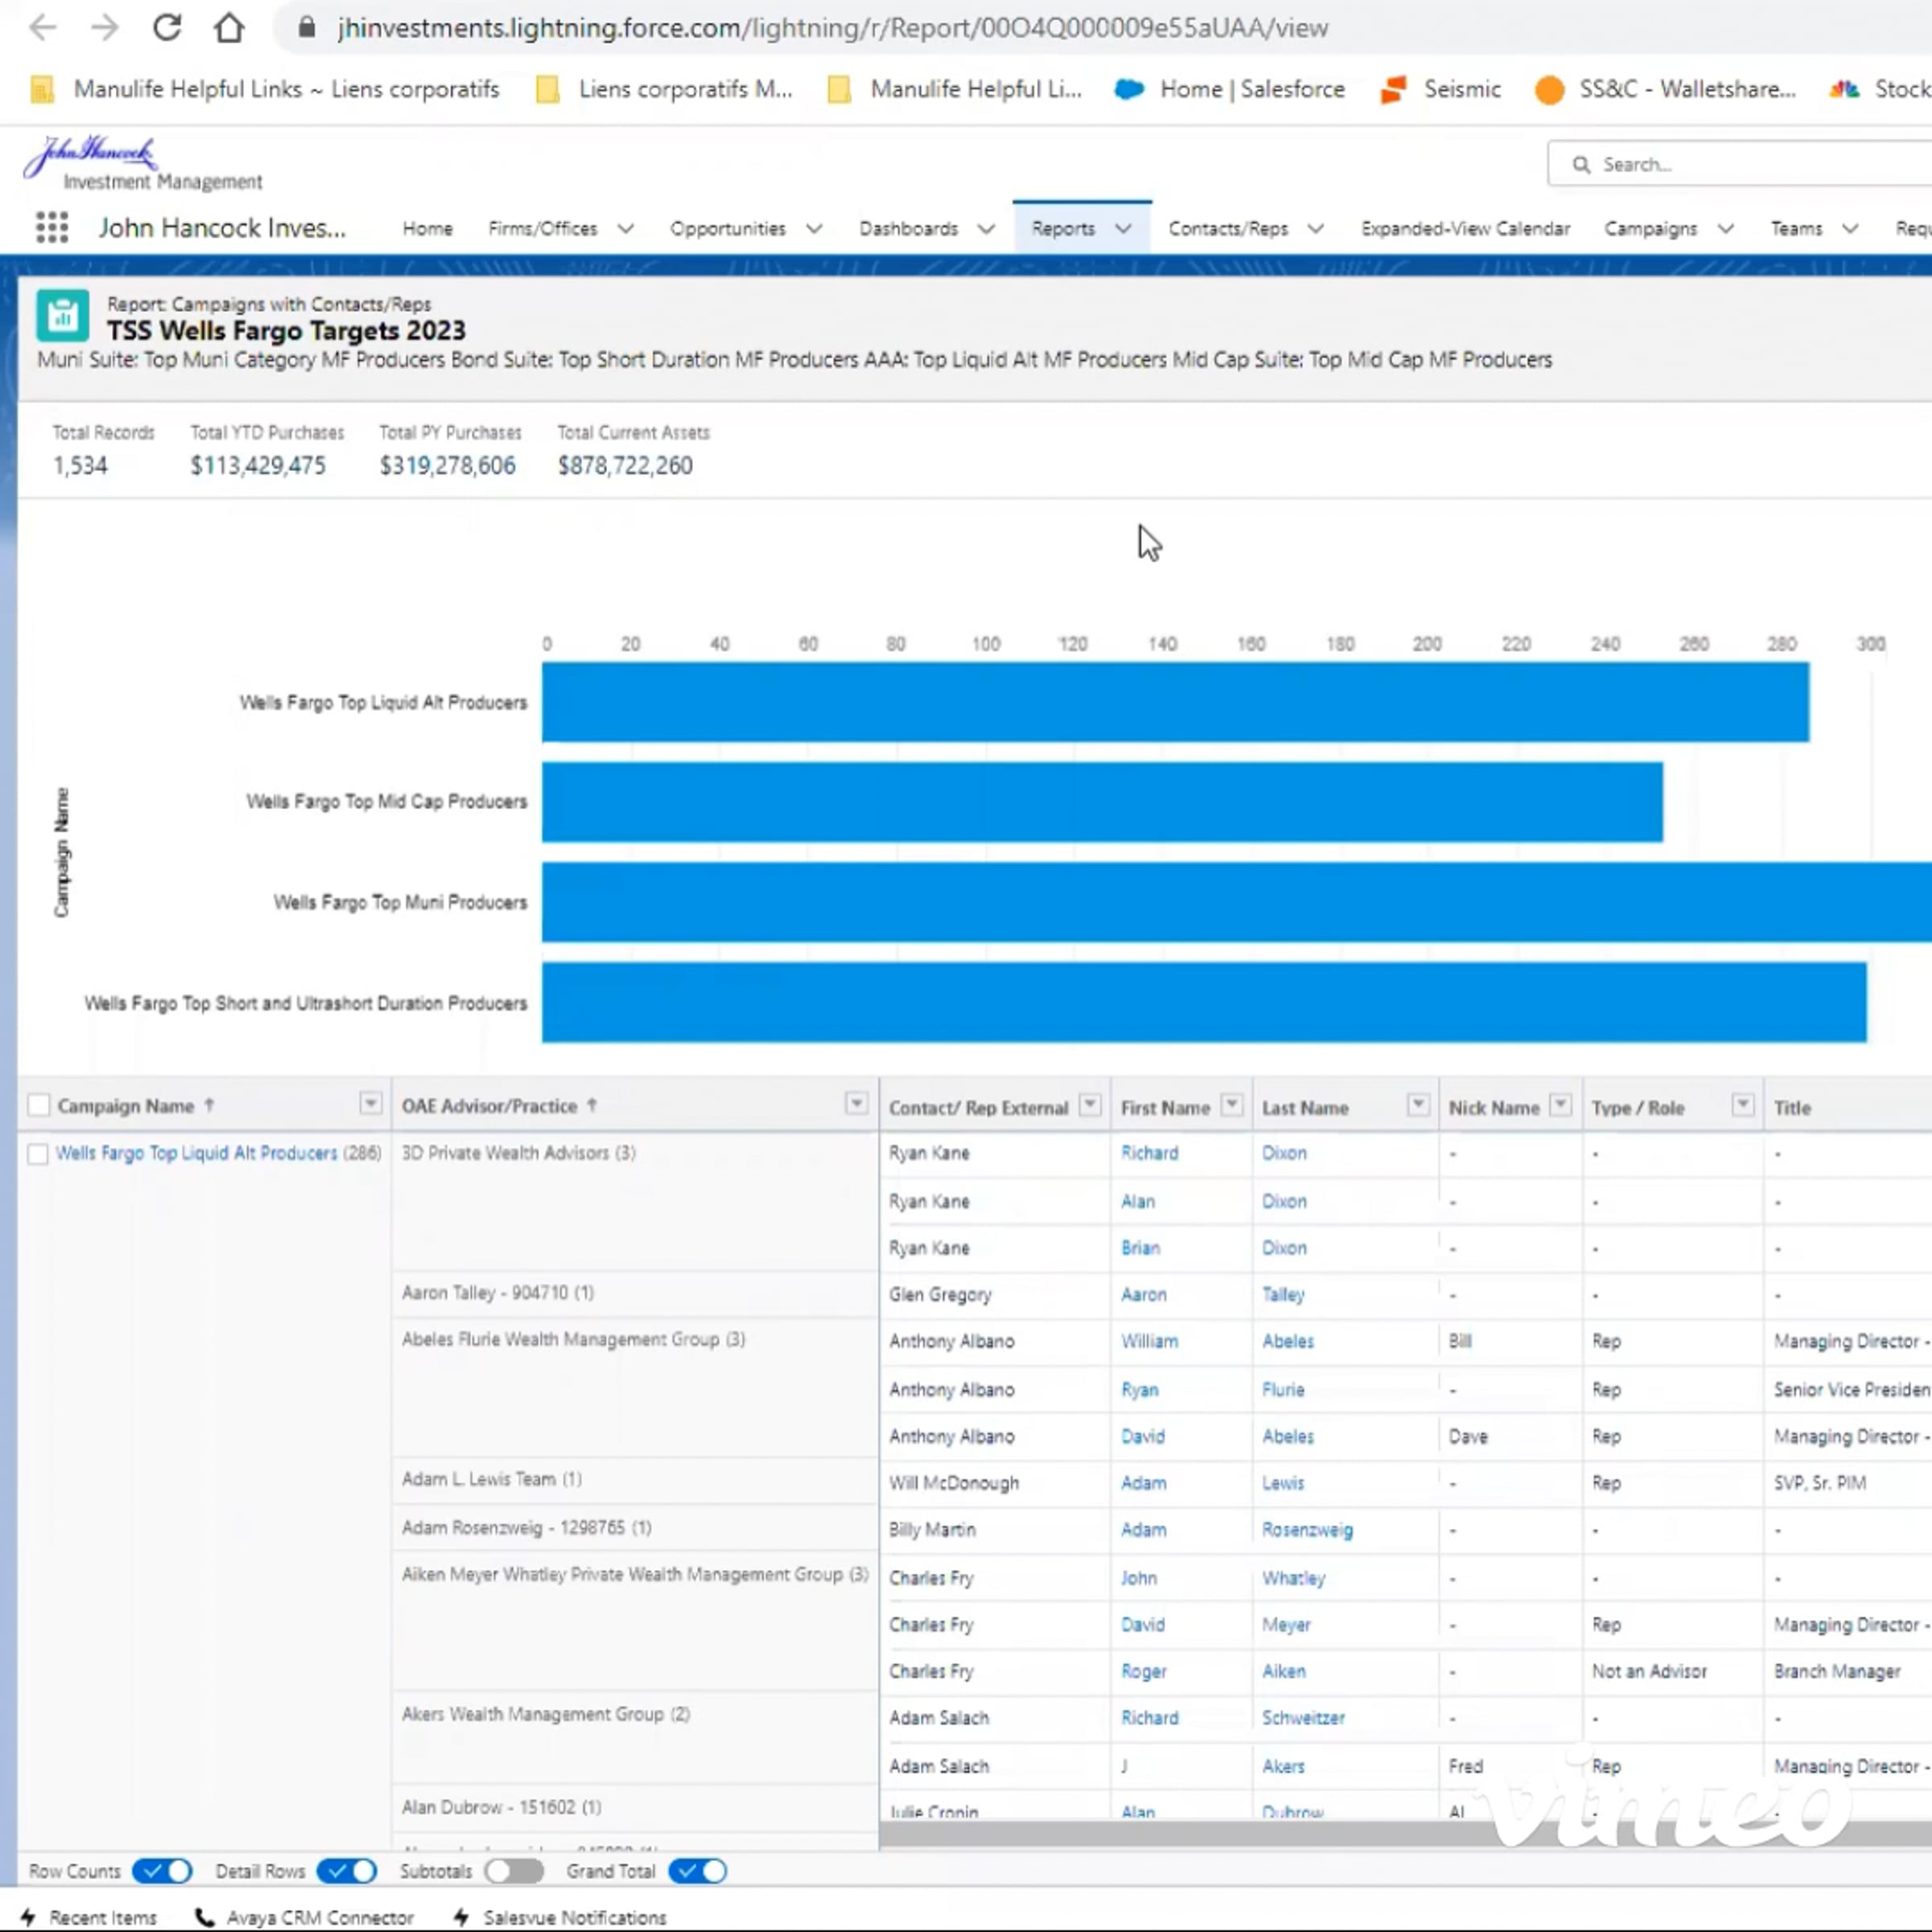
Task: Click the Salesforce search input field
Action: 1750,164
